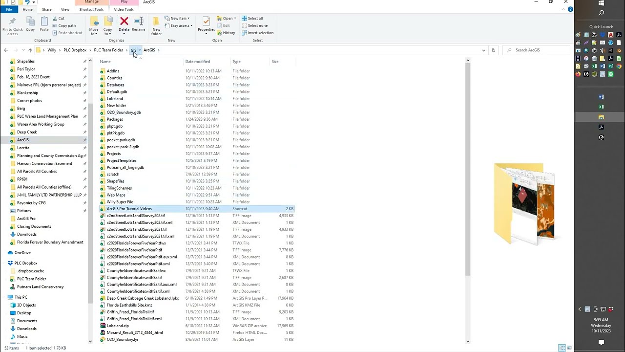Select the Default.gdb folder

tap(117, 91)
